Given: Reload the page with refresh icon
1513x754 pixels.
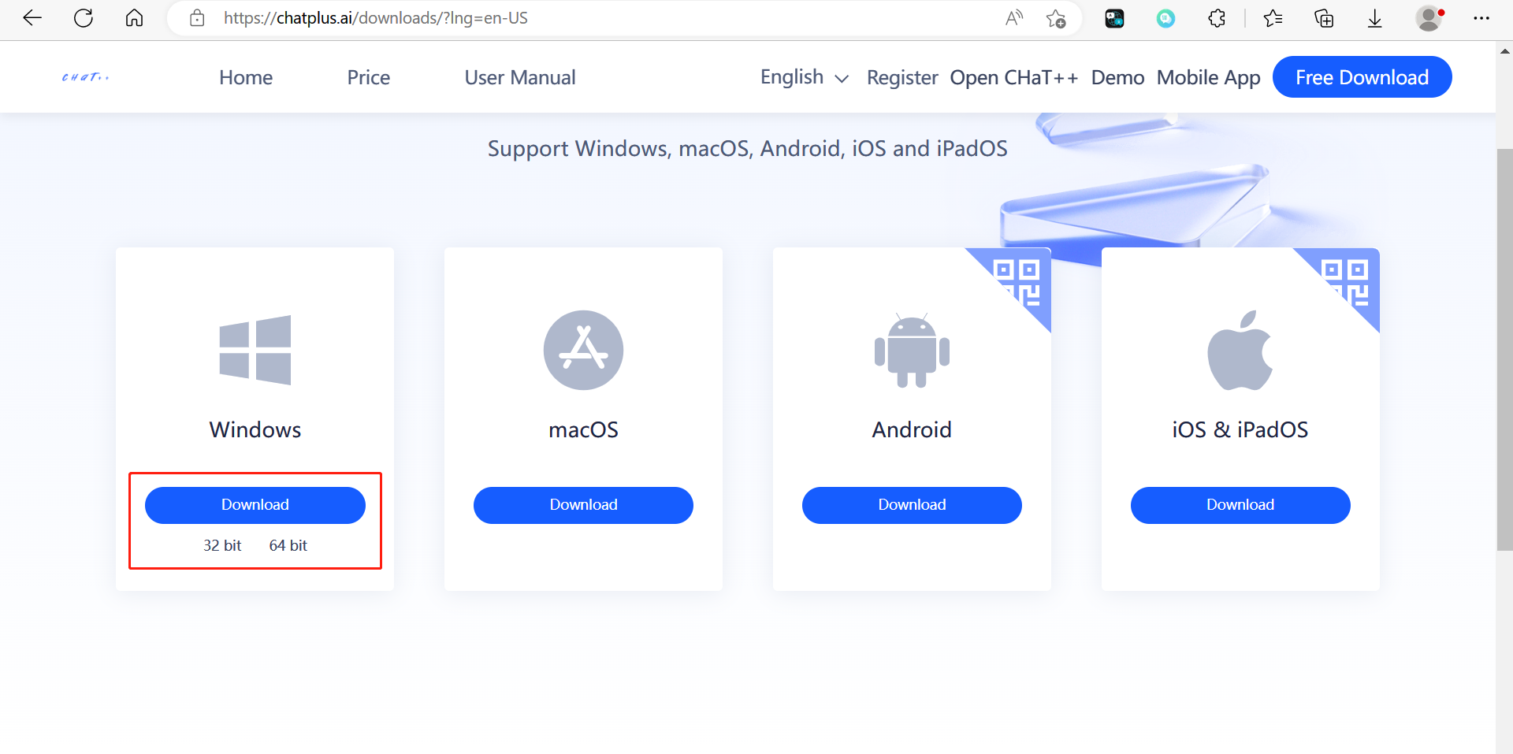Looking at the screenshot, I should [84, 18].
